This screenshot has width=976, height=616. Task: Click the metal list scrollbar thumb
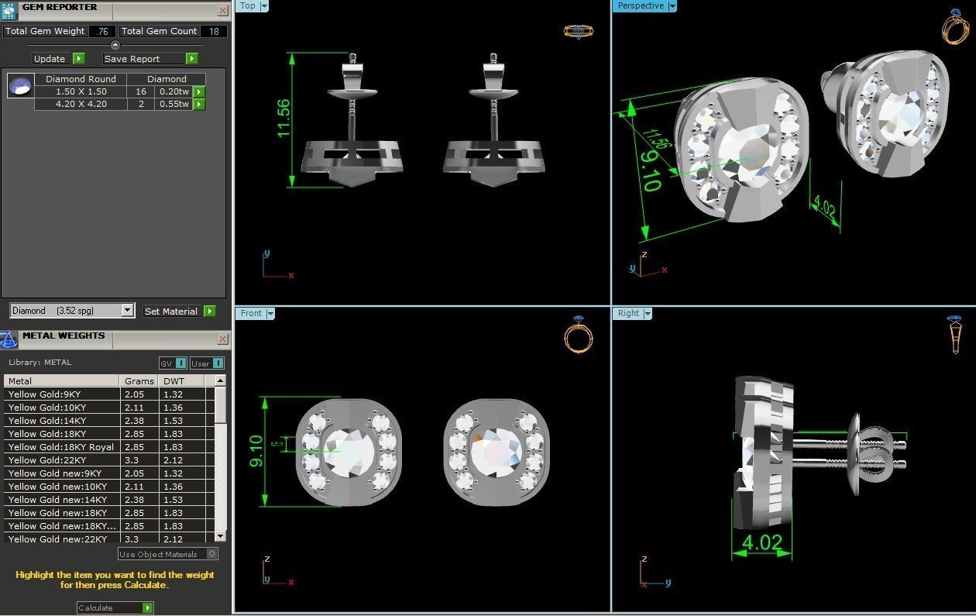click(x=221, y=404)
